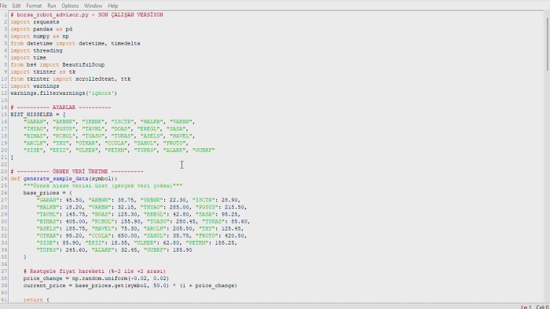
Task: Click the "GUBRF" string on line 20
Action: [203, 150]
